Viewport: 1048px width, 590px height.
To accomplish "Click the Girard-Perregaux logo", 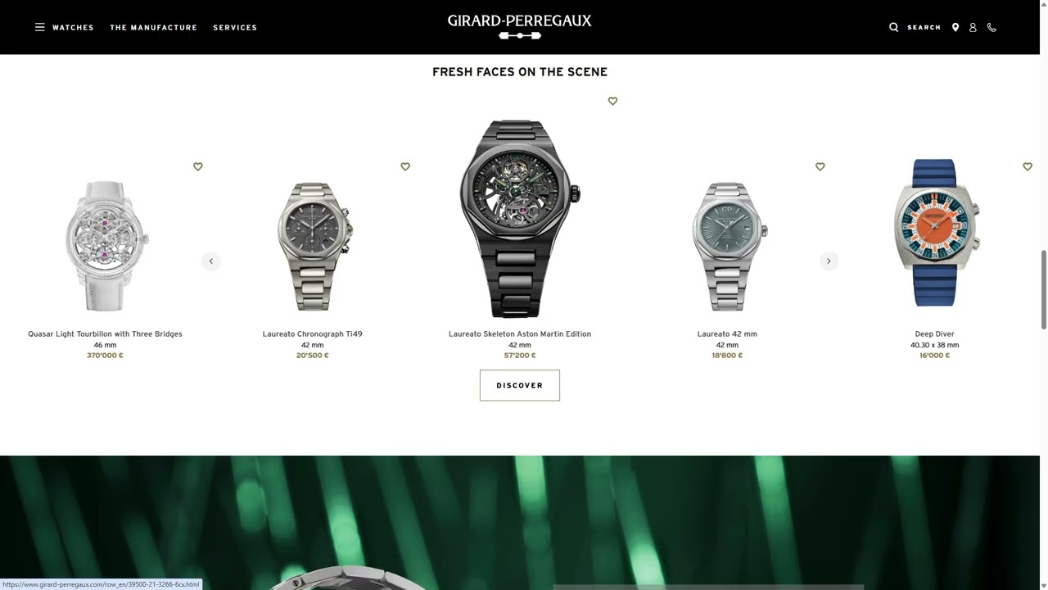I will point(519,26).
